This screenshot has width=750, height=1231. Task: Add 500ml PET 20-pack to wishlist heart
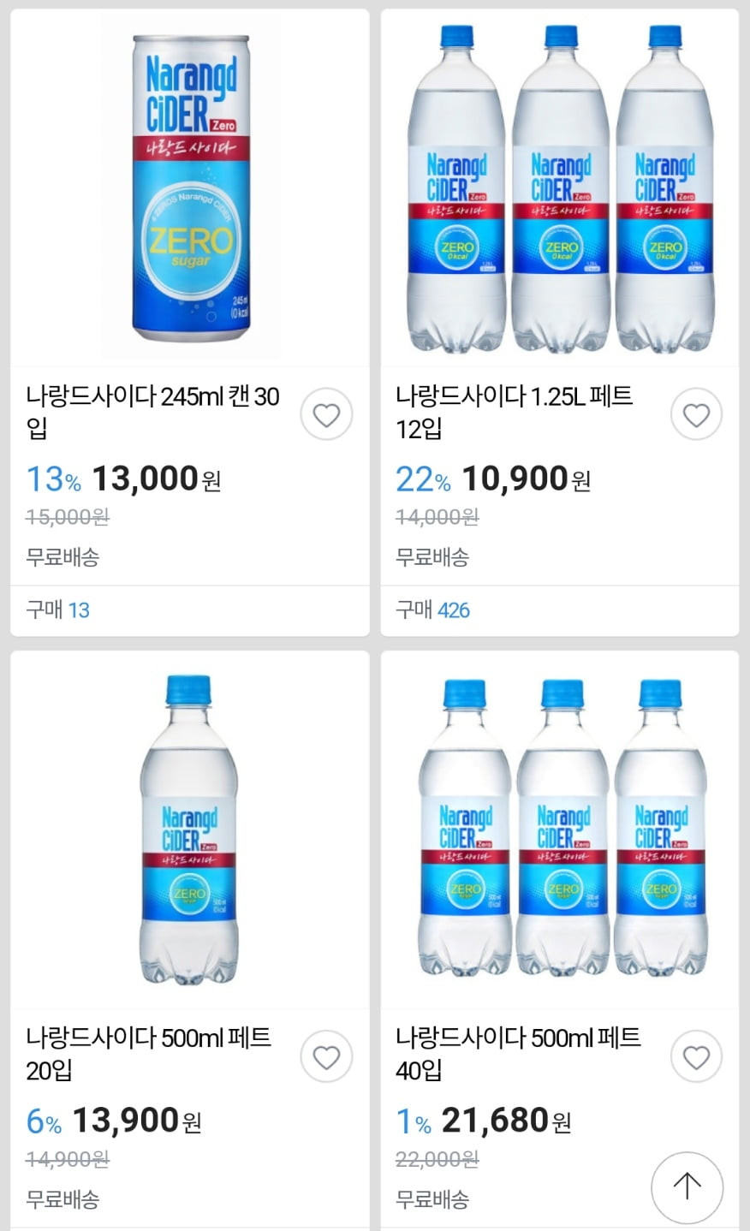tap(326, 1057)
